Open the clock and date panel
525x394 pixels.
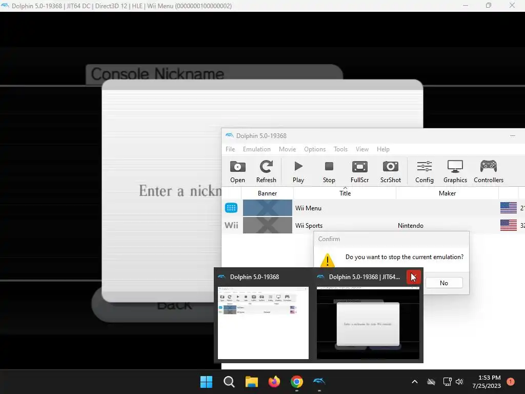(x=487, y=382)
